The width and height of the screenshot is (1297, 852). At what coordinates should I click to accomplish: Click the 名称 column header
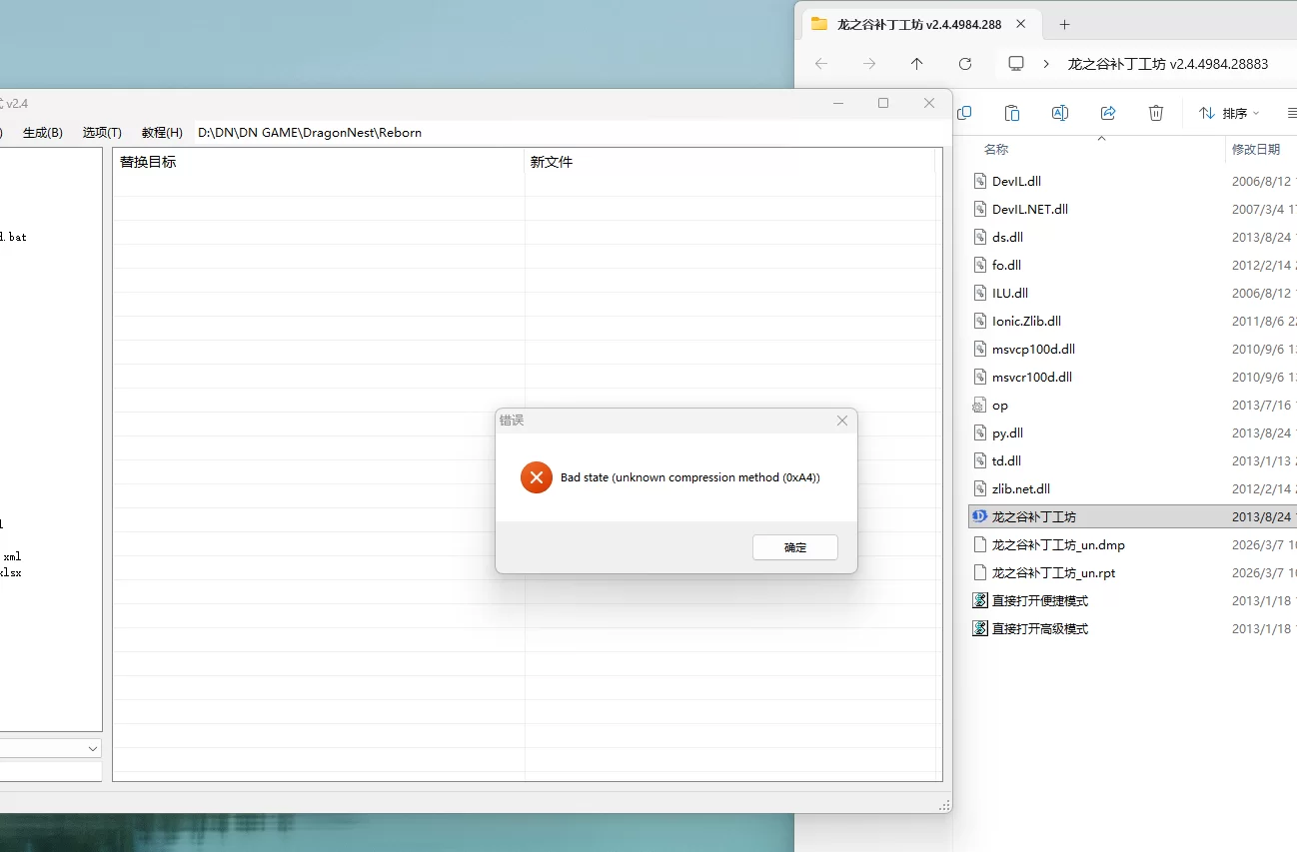[x=996, y=149]
